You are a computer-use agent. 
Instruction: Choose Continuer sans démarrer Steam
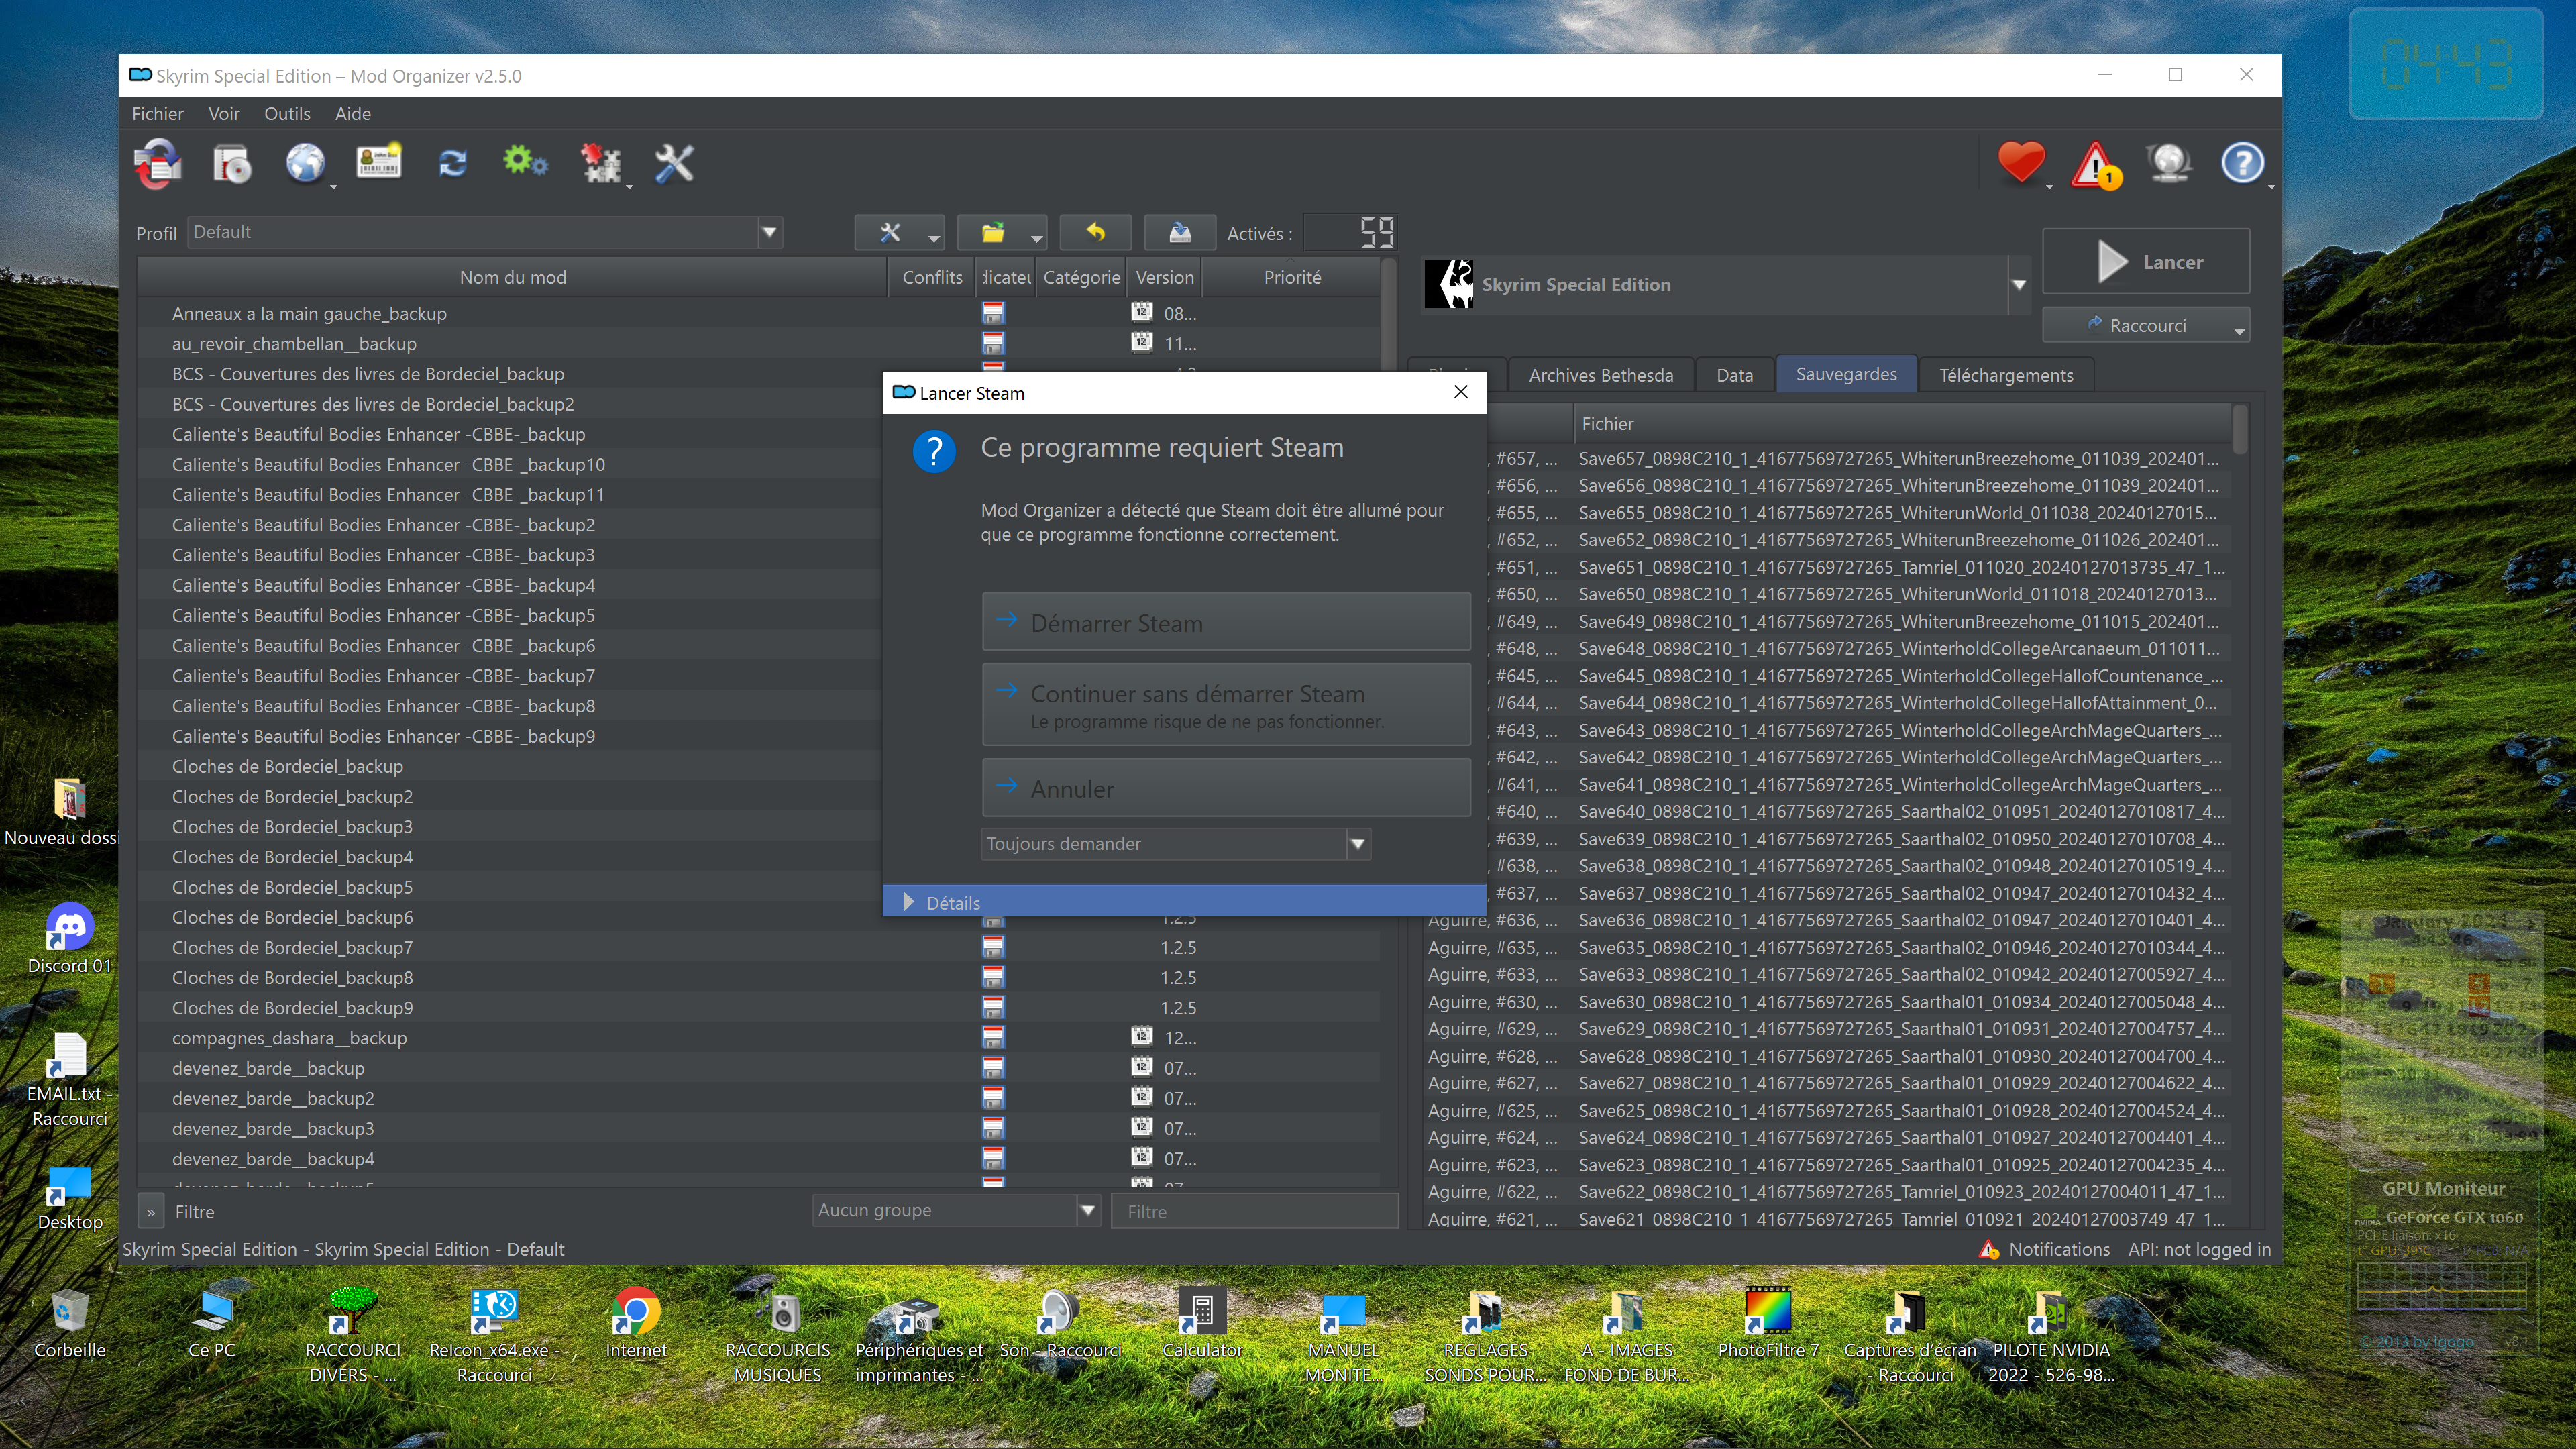[x=1226, y=704]
